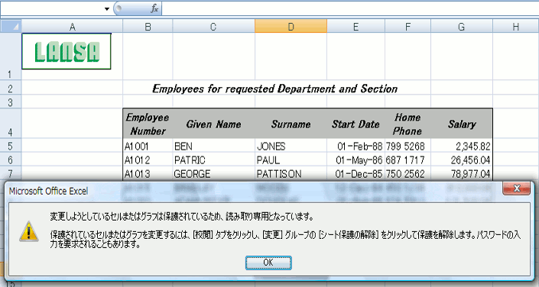Select column E header
Screen dimensions: 539x287
[x=356, y=27]
